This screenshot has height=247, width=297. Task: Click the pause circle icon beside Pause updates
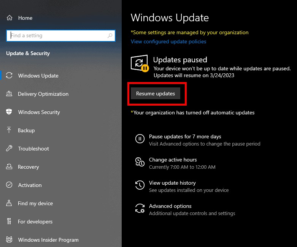pyautogui.click(x=140, y=139)
